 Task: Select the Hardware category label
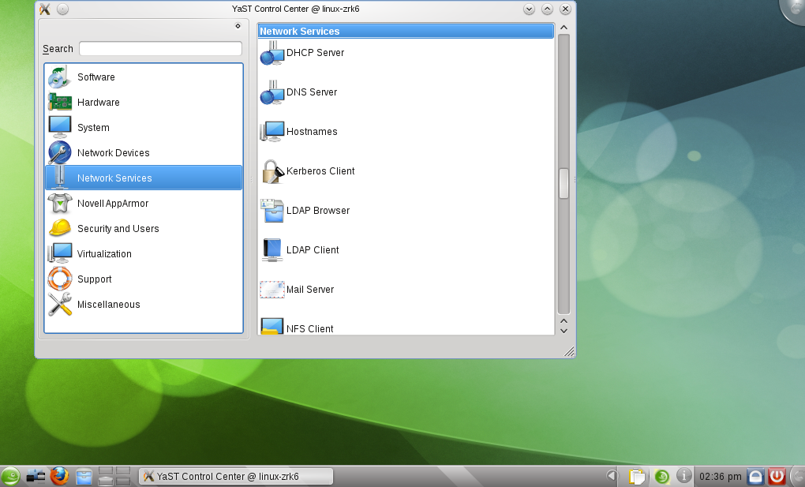click(x=99, y=103)
